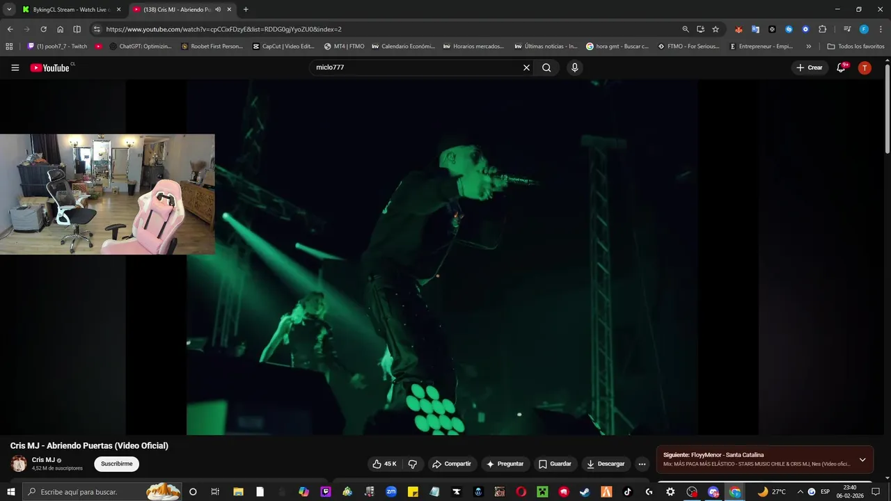Open the red MetaMask fox extension icon
891x501 pixels.
[739, 29]
